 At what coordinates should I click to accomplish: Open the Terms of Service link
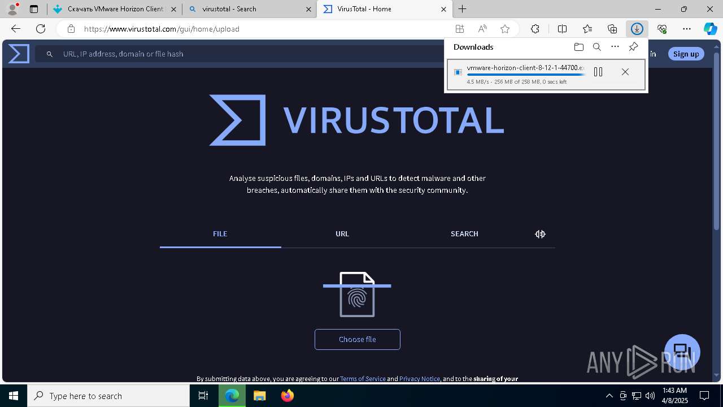click(363, 379)
